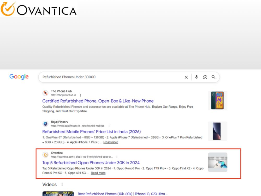Open the three-dot menu beside thephonehub.in
The width and height of the screenshot is (261, 196).
pyautogui.click(x=81, y=95)
